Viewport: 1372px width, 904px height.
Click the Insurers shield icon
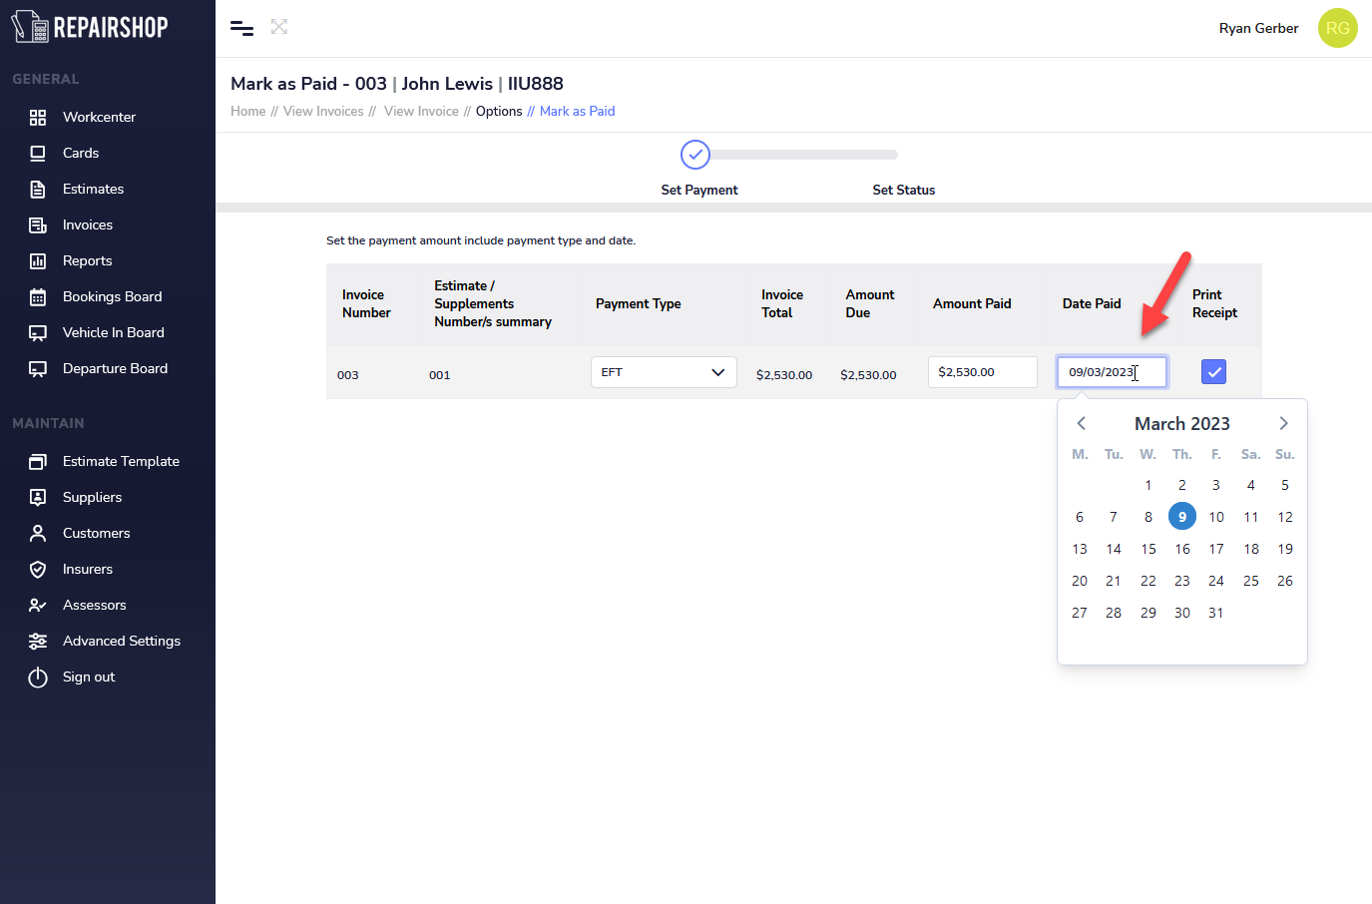pos(38,569)
